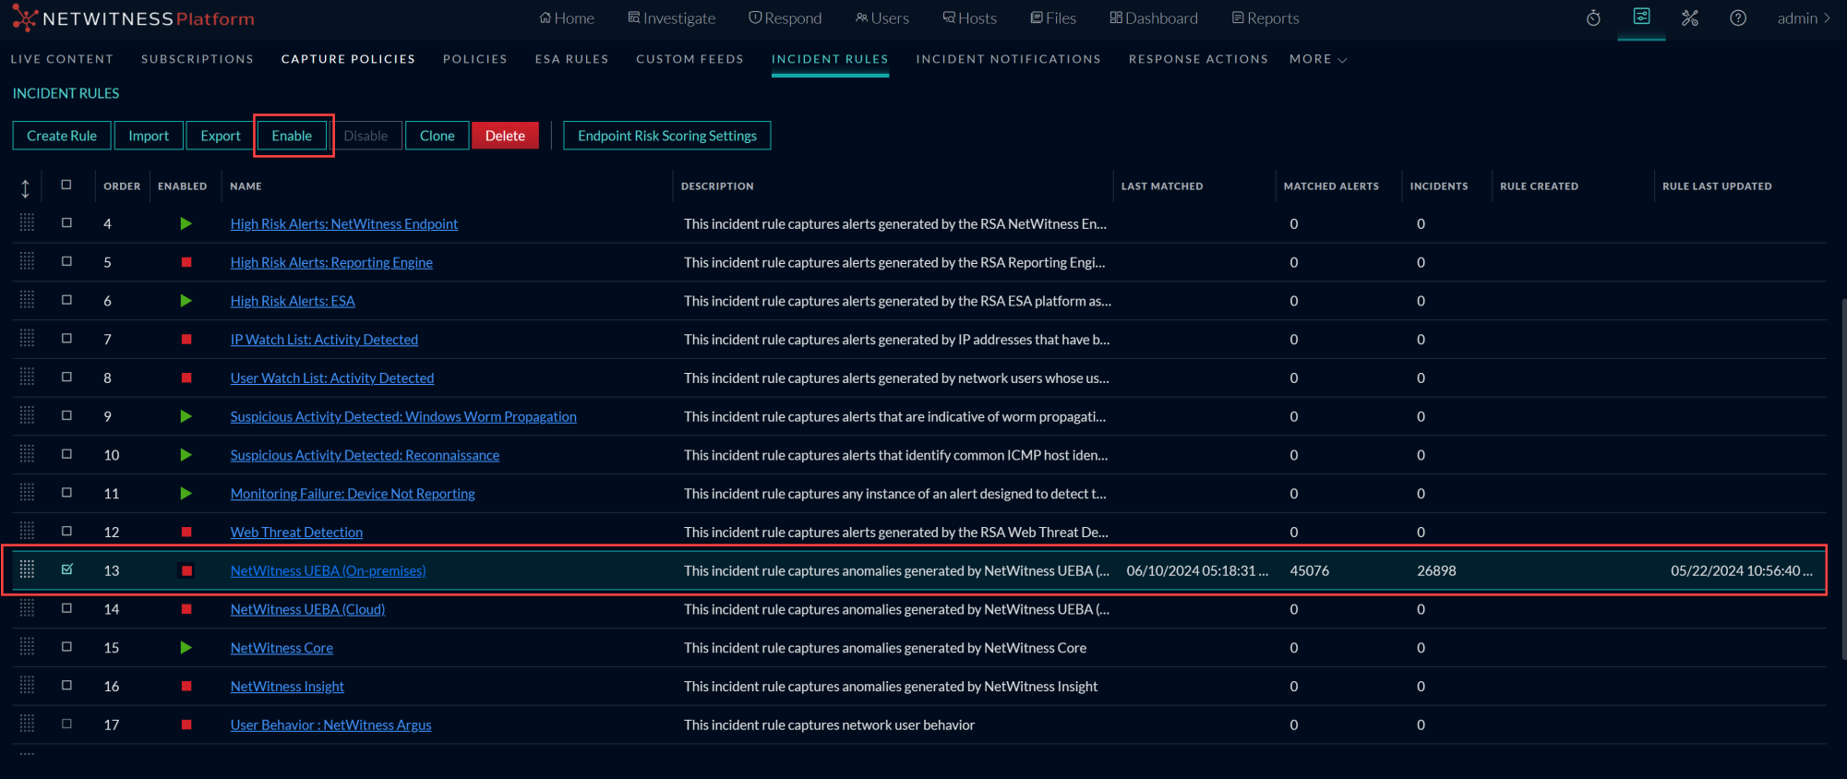Click drag handle for rule order 17
Image resolution: width=1847 pixels, height=779 pixels.
pos(27,724)
